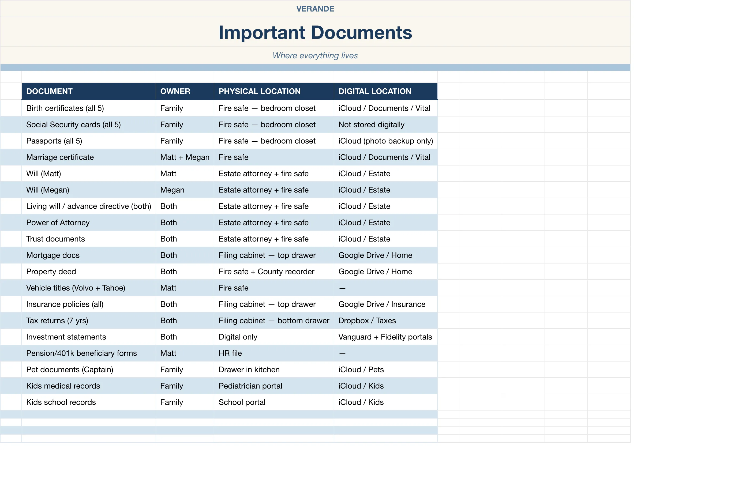Select the 'Pet documents (Captain)' cell
This screenshot has height=482, width=750.
89,370
